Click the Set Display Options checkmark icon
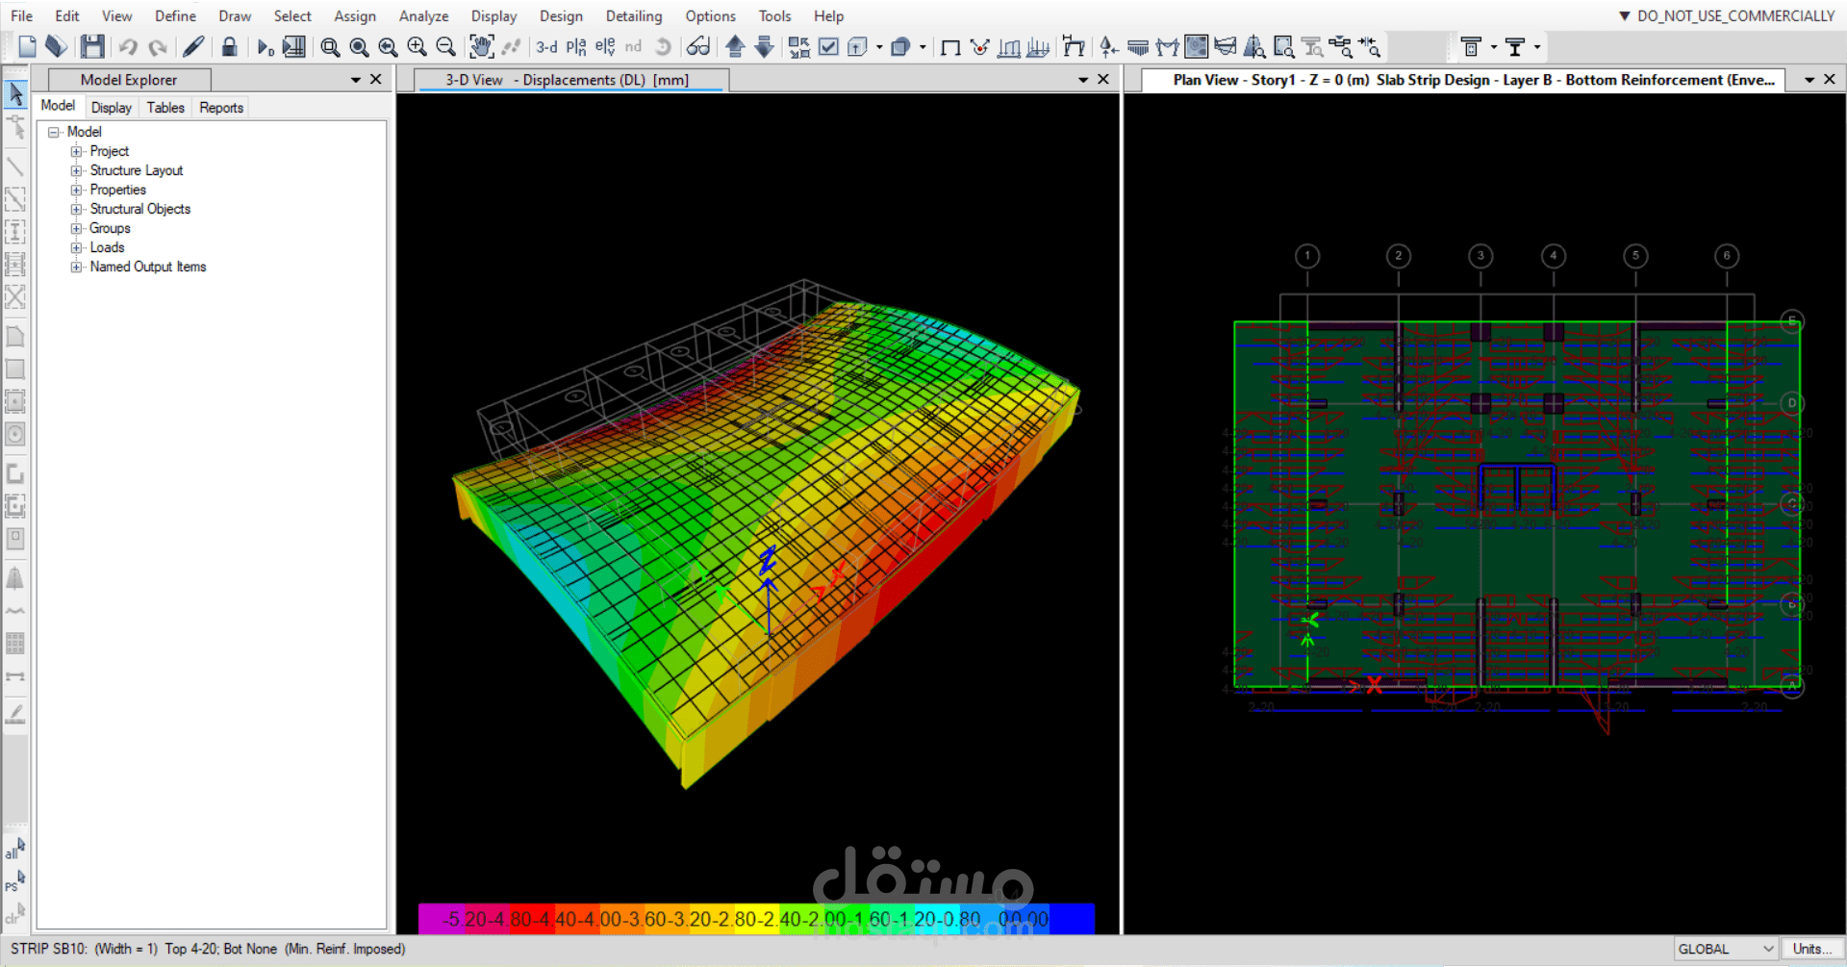This screenshot has width=1847, height=967. (x=828, y=46)
